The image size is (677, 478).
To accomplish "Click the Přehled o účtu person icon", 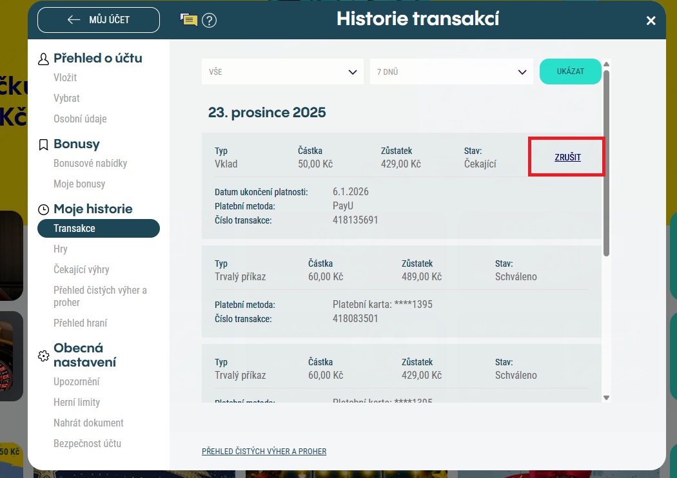I will coord(44,59).
